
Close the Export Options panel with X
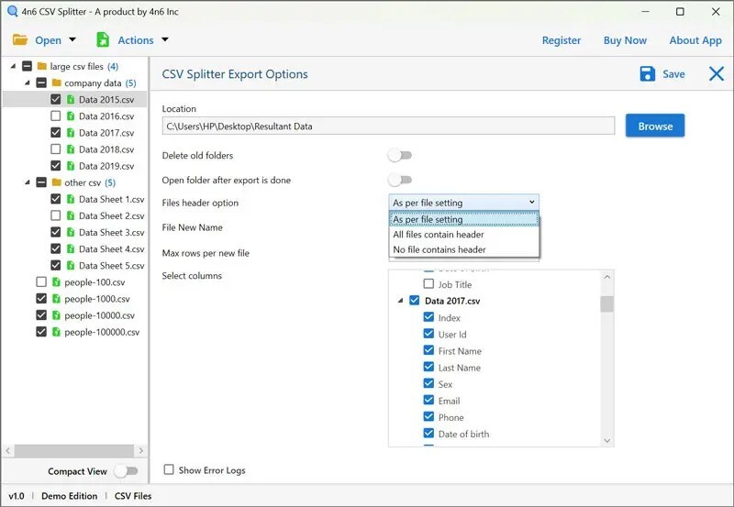(x=717, y=74)
